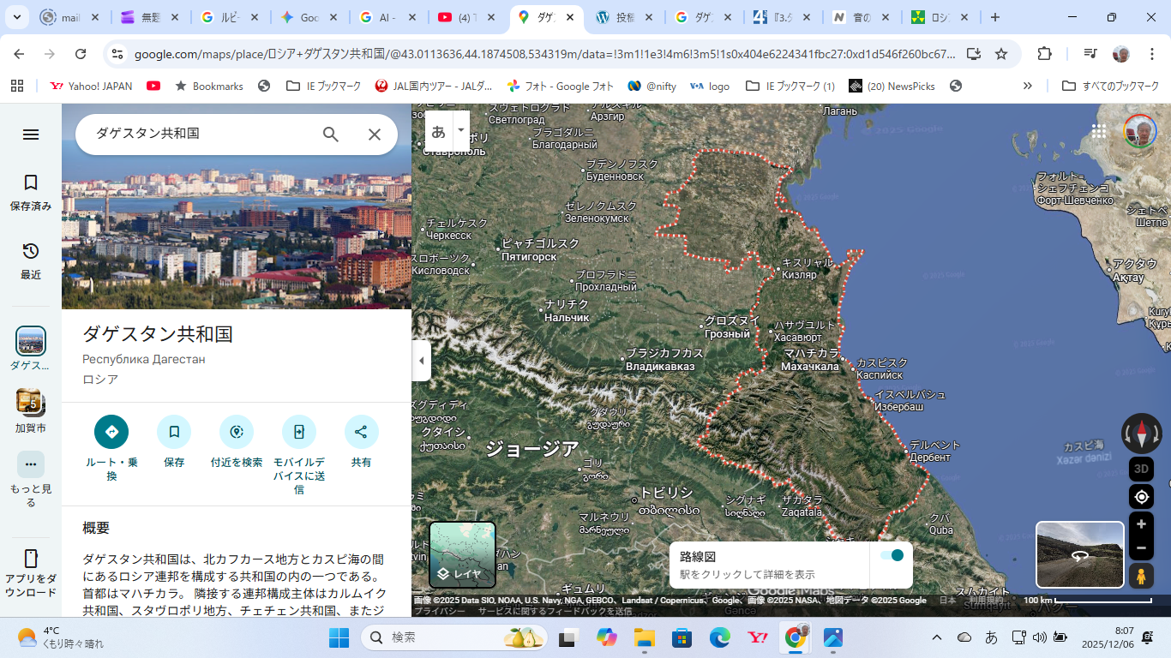Toggle the 3D map view
Screen dimensions: 1171x658
[x=1141, y=469]
